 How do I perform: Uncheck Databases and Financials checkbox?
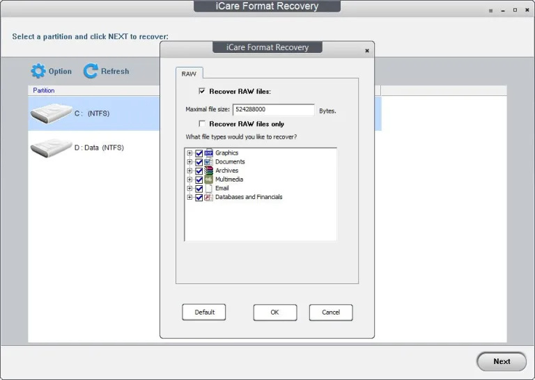point(199,198)
